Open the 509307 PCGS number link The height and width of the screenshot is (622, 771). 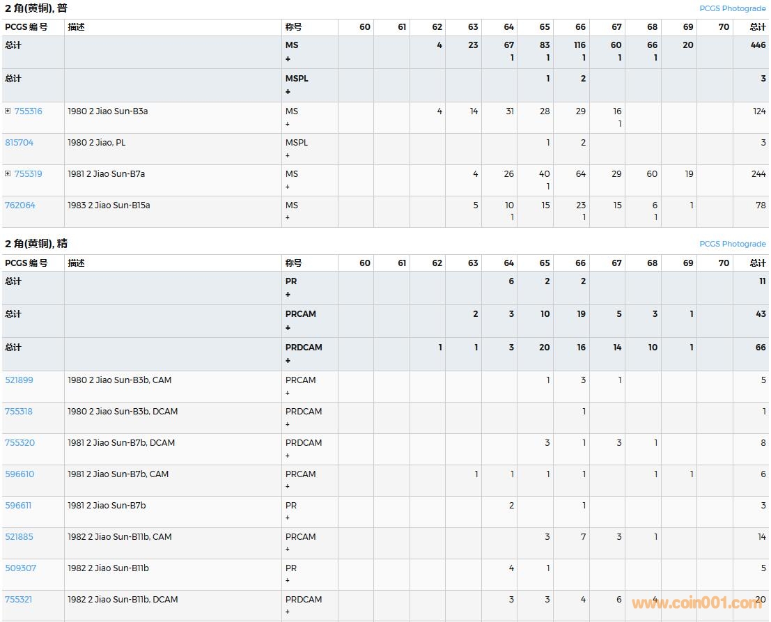(x=21, y=568)
